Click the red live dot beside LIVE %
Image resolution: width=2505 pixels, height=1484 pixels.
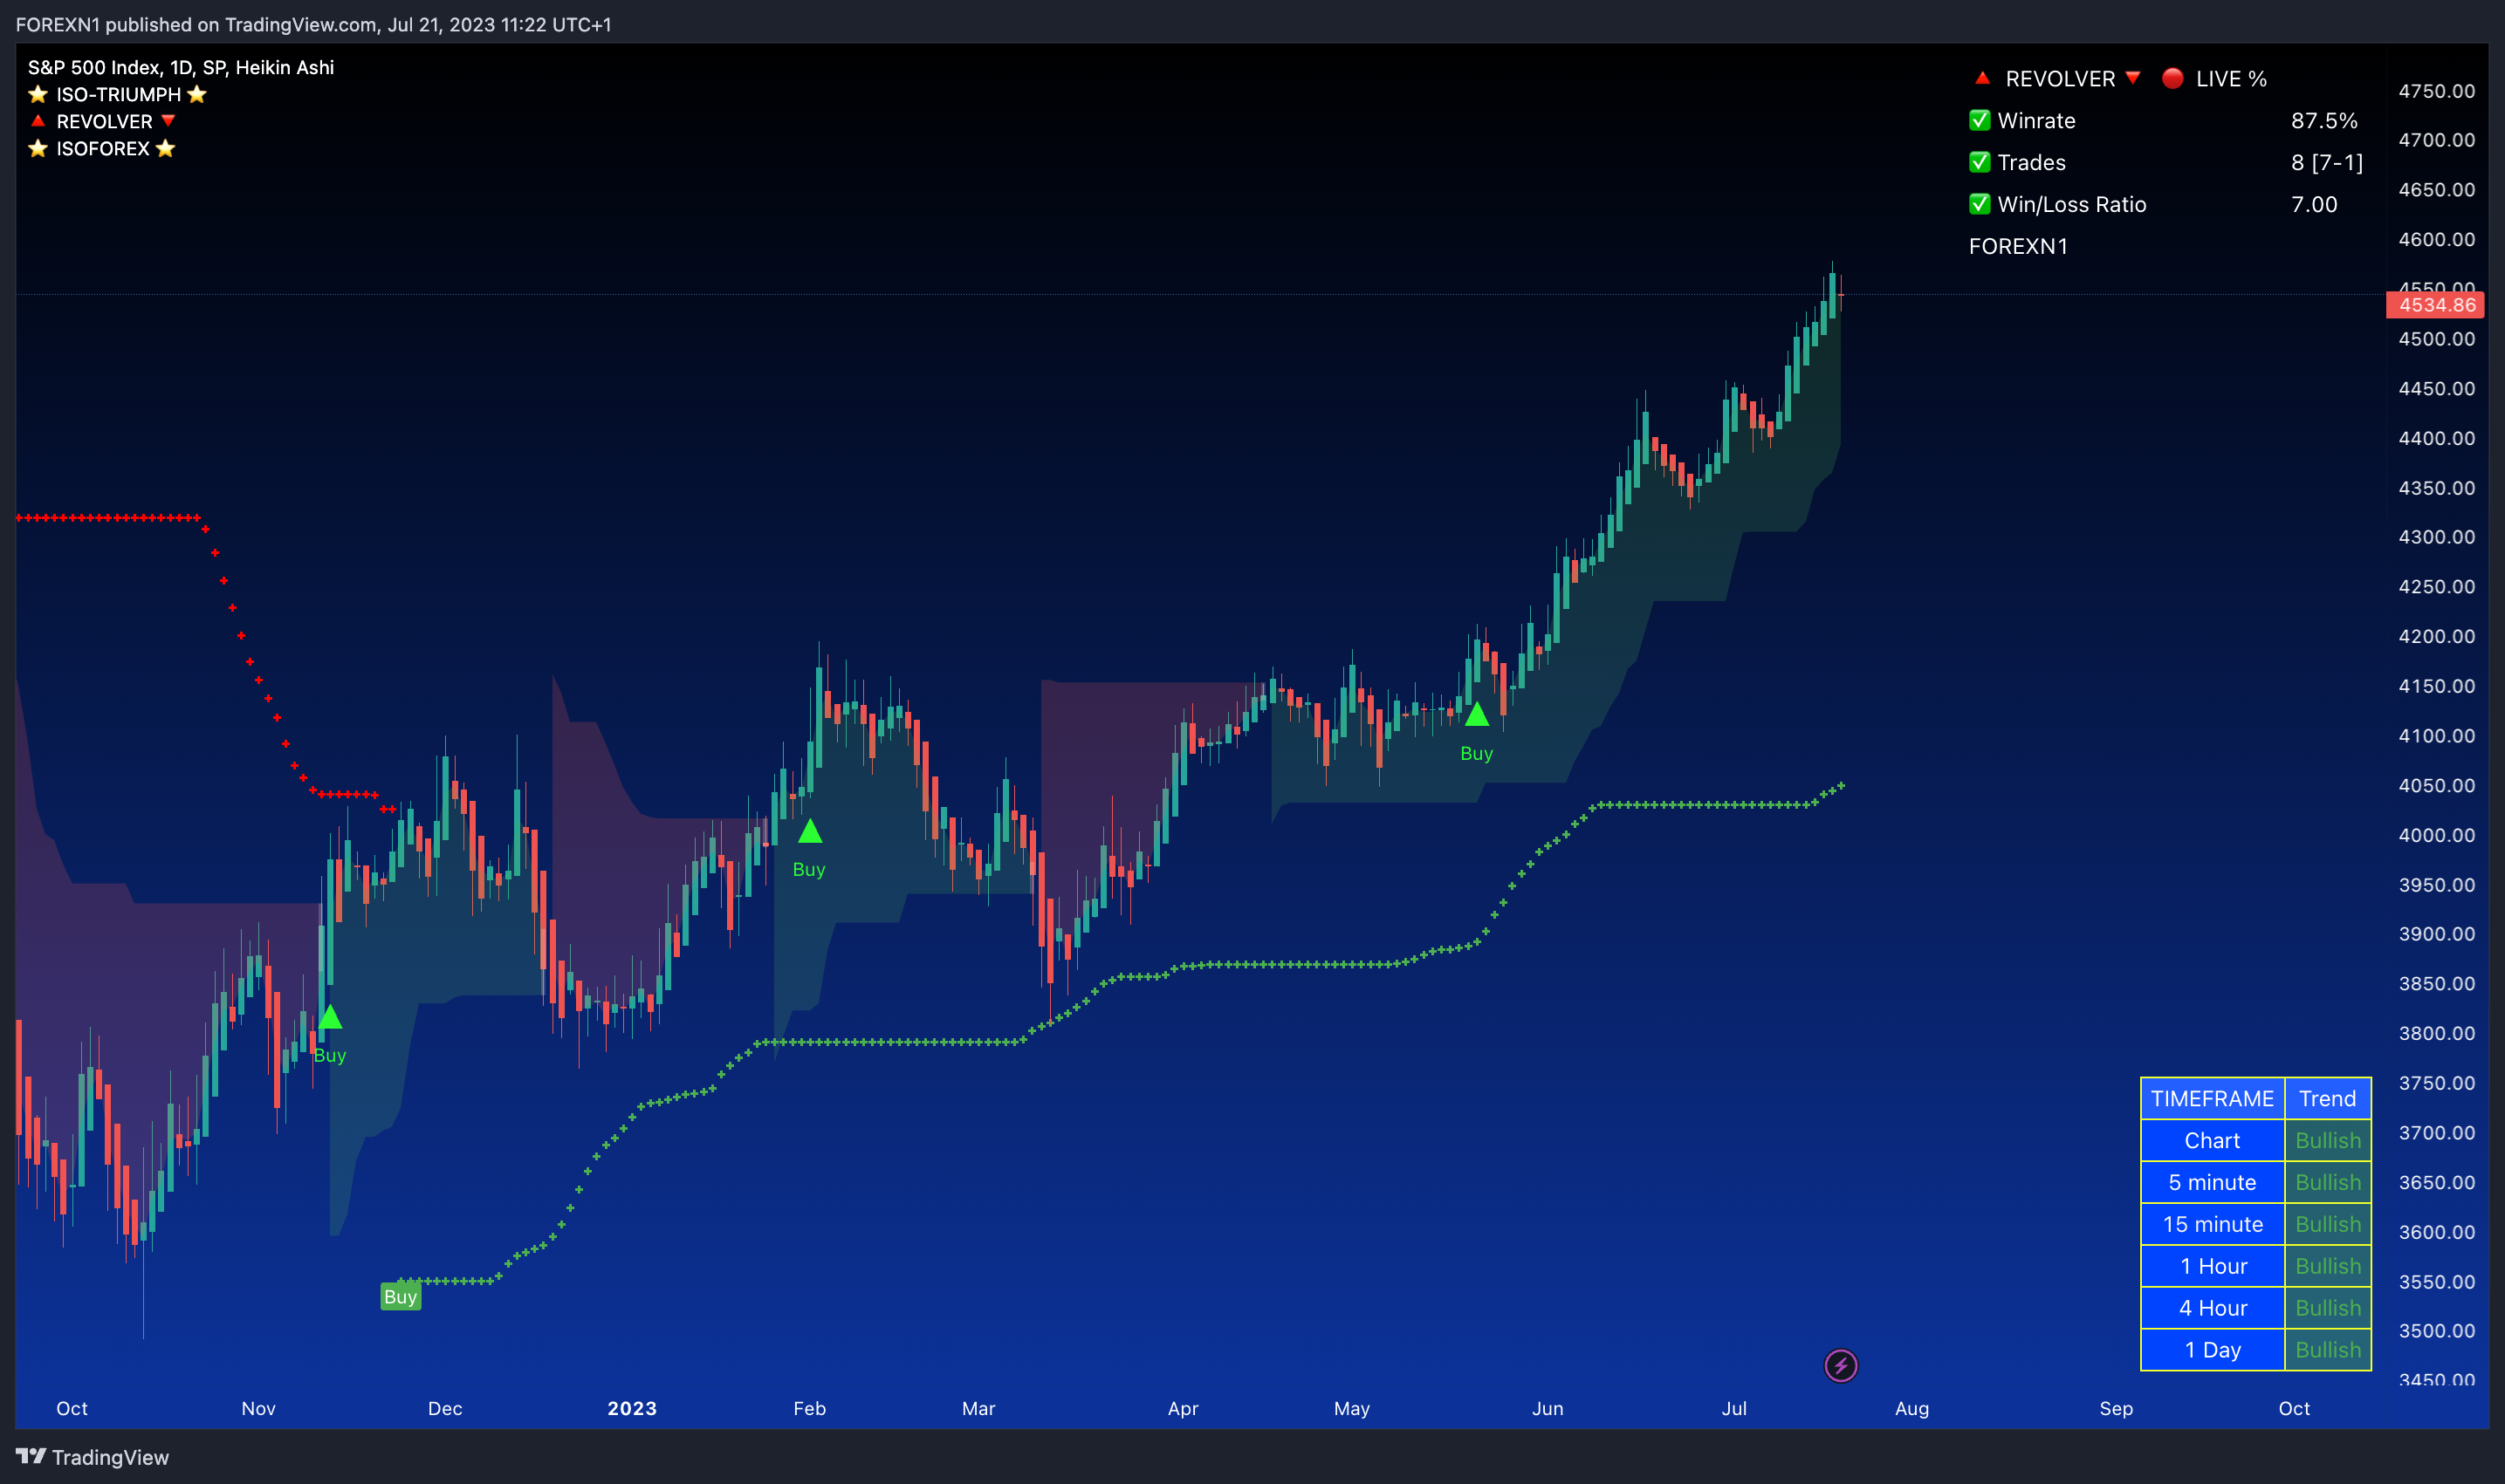[2172, 78]
